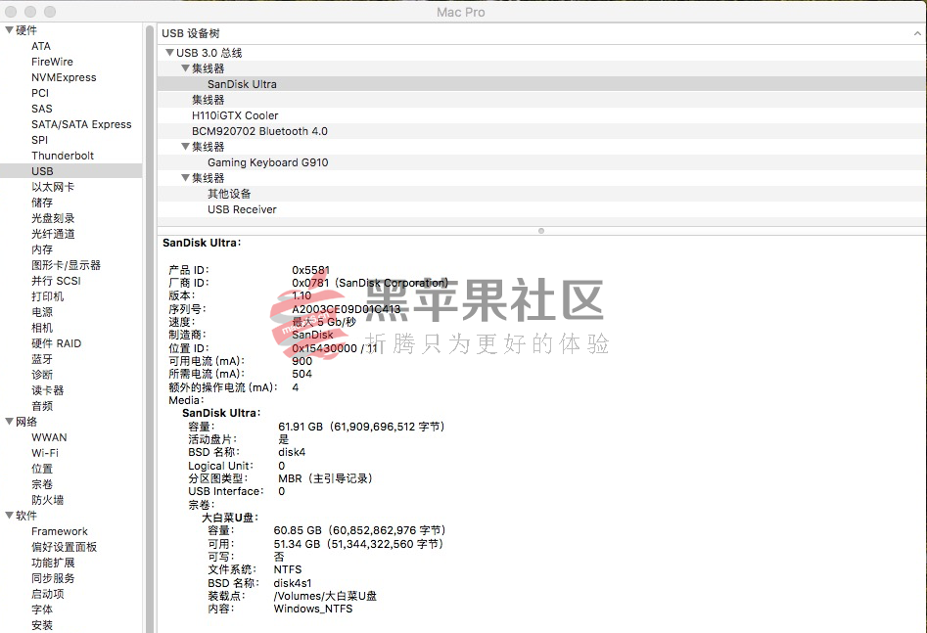The height and width of the screenshot is (633, 927).
Task: Select 读卡器 in the sidebar
Action: point(47,390)
